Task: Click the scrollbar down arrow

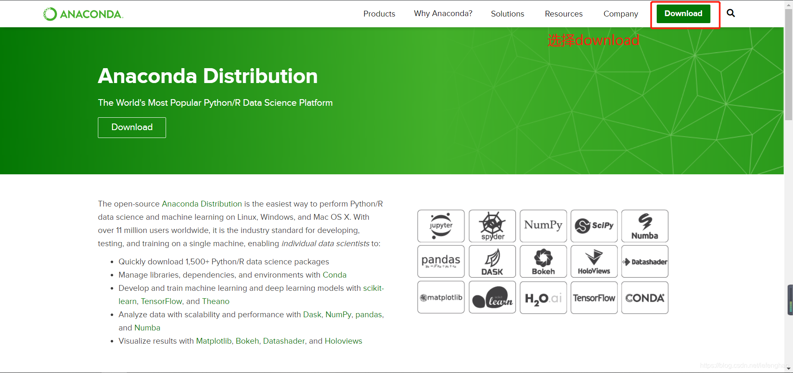Action: point(788,368)
